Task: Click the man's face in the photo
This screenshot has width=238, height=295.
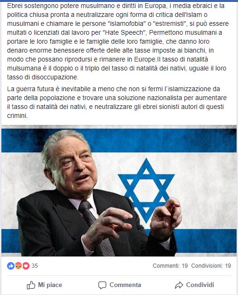Action: 72,165
